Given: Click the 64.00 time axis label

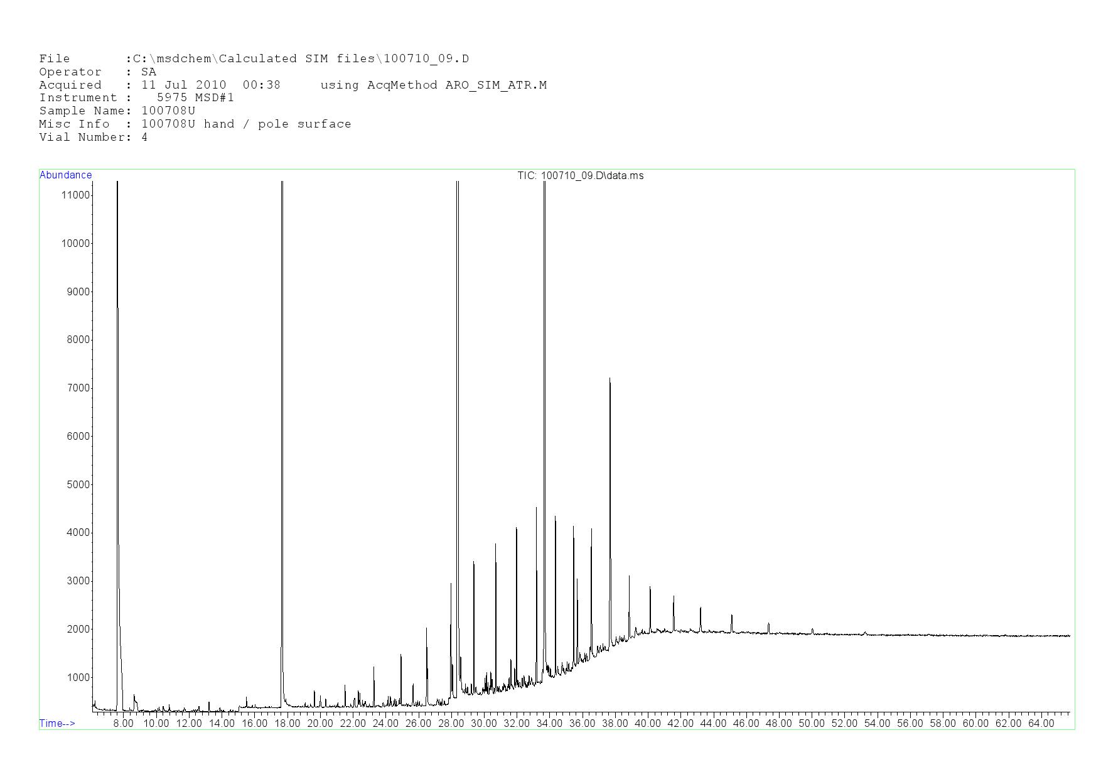Looking at the screenshot, I should click(1041, 724).
